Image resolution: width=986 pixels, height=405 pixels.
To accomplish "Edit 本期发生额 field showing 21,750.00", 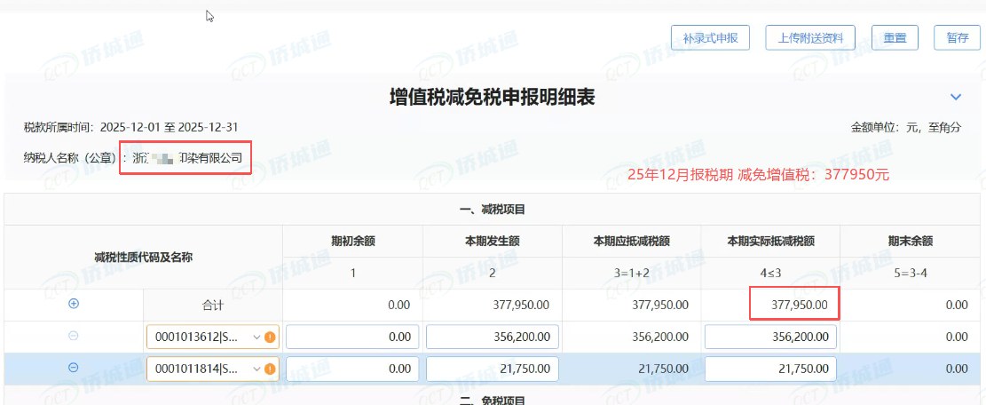I will (x=493, y=369).
